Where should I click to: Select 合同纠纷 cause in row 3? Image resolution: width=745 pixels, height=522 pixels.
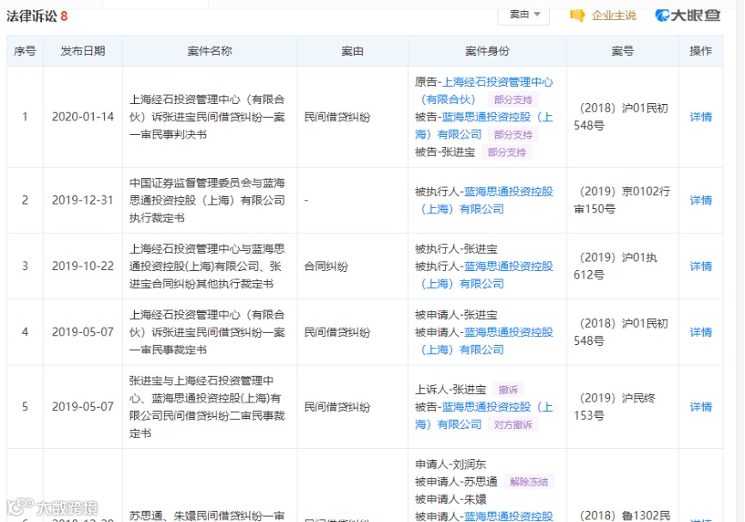pyautogui.click(x=326, y=267)
